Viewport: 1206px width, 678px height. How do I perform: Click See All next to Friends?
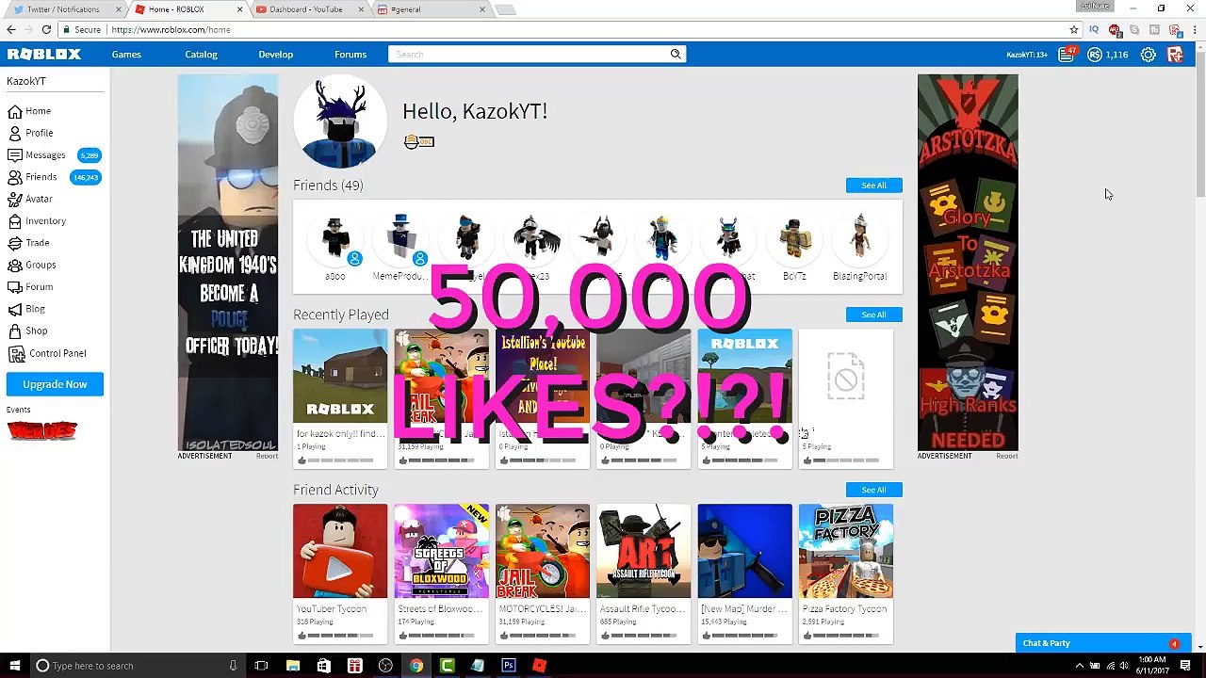(x=873, y=186)
